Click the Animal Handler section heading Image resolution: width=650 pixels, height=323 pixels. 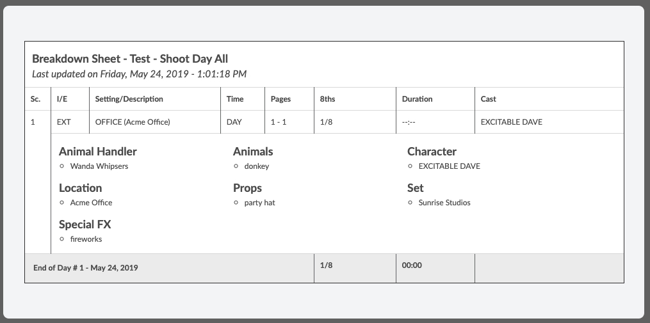[97, 152]
